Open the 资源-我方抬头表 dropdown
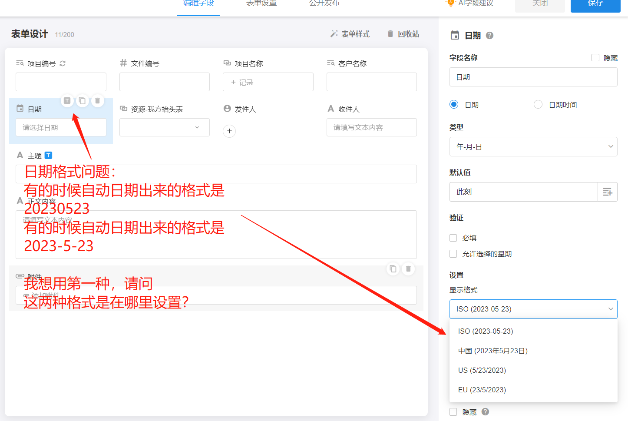Viewport: 628px width, 421px height. tap(164, 127)
